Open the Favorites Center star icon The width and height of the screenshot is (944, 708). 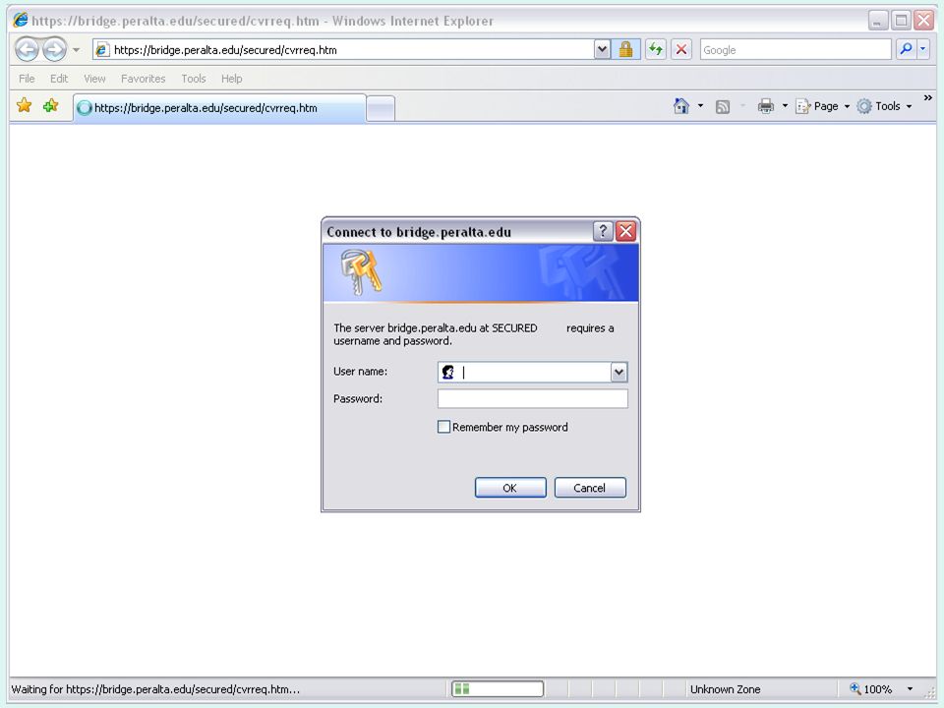point(24,105)
